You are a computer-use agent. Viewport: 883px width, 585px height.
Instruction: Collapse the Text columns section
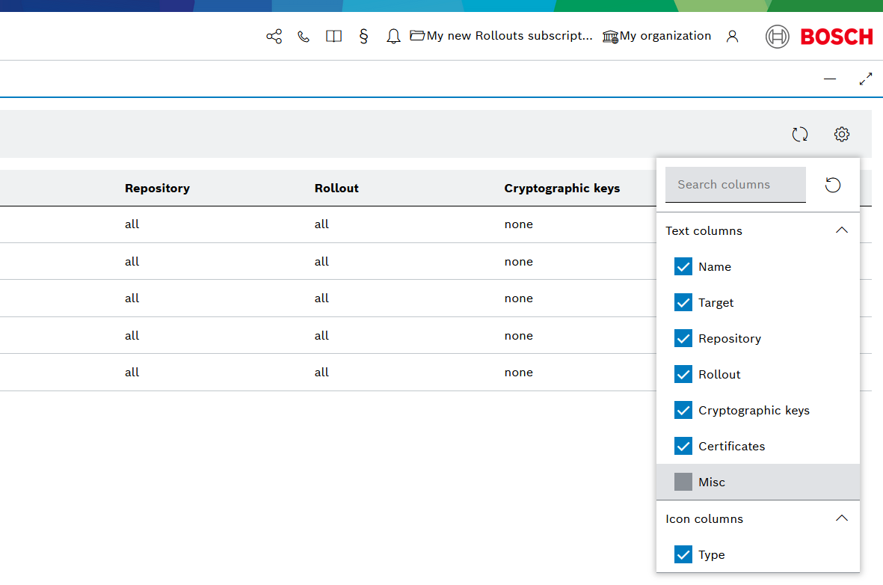(x=842, y=230)
